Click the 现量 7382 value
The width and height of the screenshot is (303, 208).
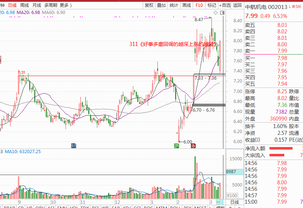[x=281, y=112]
